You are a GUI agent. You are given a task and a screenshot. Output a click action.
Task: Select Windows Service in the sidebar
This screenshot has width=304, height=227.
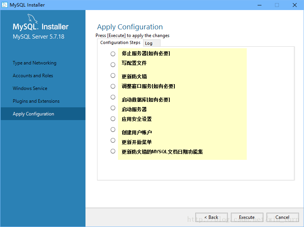pyautogui.click(x=30, y=88)
